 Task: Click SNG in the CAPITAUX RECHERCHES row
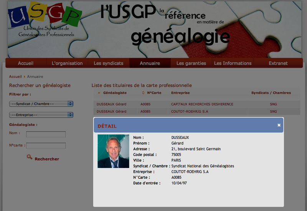pos(273,104)
